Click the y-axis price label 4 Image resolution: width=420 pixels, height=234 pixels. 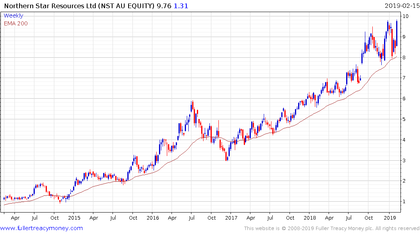point(404,140)
